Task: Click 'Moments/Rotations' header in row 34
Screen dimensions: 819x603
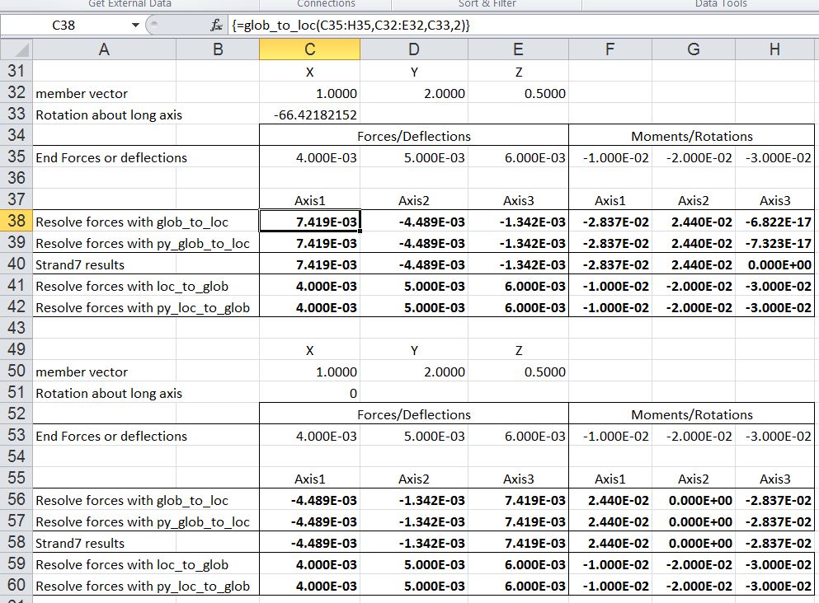Action: point(692,136)
